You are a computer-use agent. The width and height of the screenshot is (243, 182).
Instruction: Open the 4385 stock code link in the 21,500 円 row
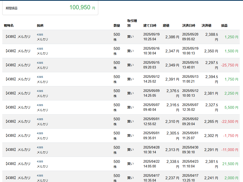(40, 161)
